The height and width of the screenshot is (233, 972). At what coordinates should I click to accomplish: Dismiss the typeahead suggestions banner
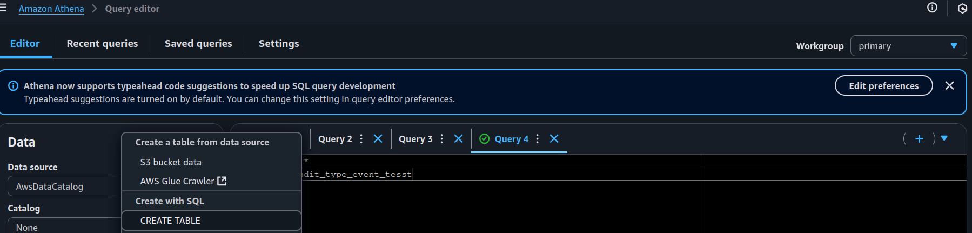tap(949, 86)
